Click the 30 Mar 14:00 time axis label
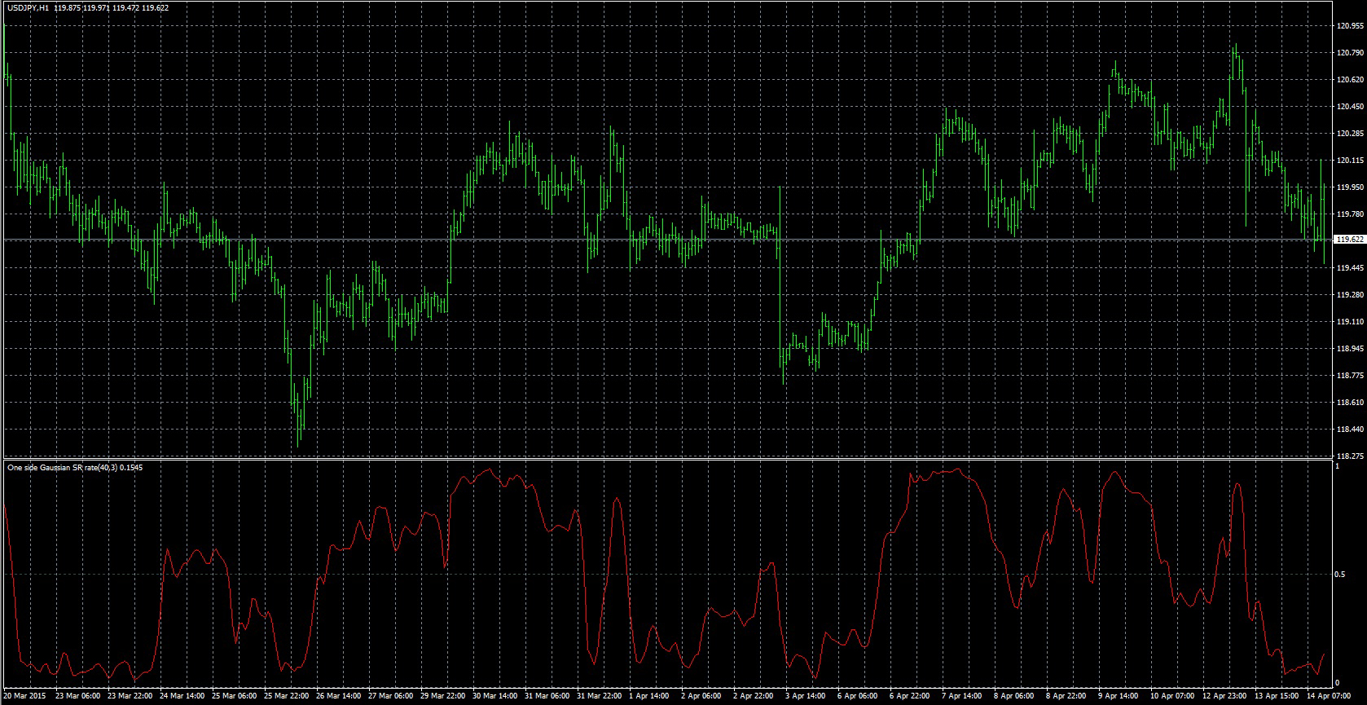This screenshot has height=705, width=1367. 494,697
